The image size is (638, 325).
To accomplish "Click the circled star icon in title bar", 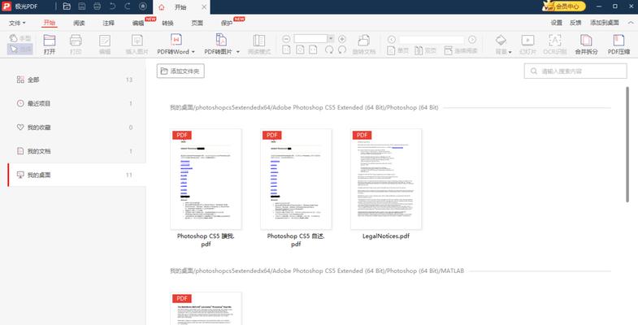I will (142, 6).
